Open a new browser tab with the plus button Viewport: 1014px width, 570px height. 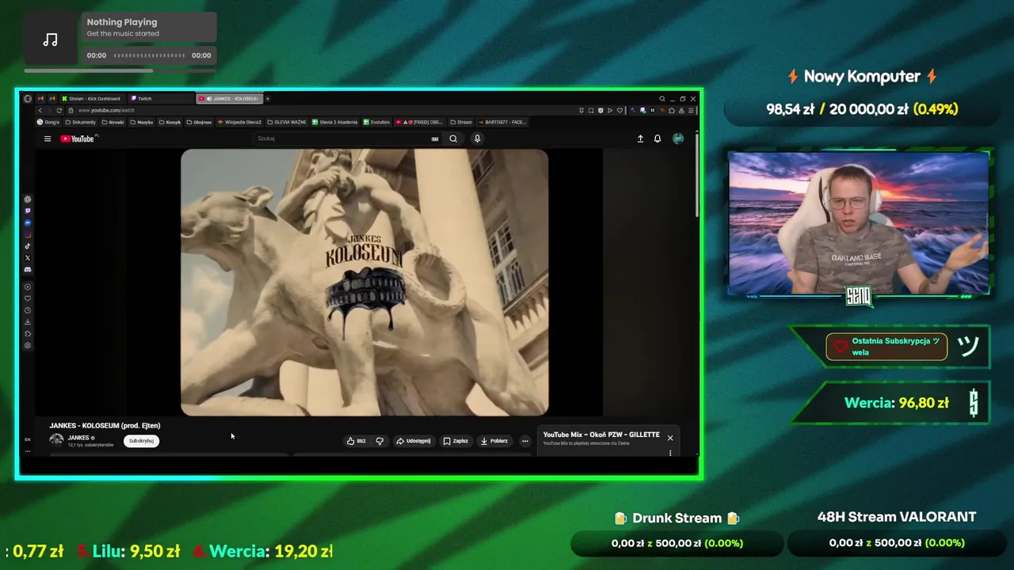(x=268, y=99)
